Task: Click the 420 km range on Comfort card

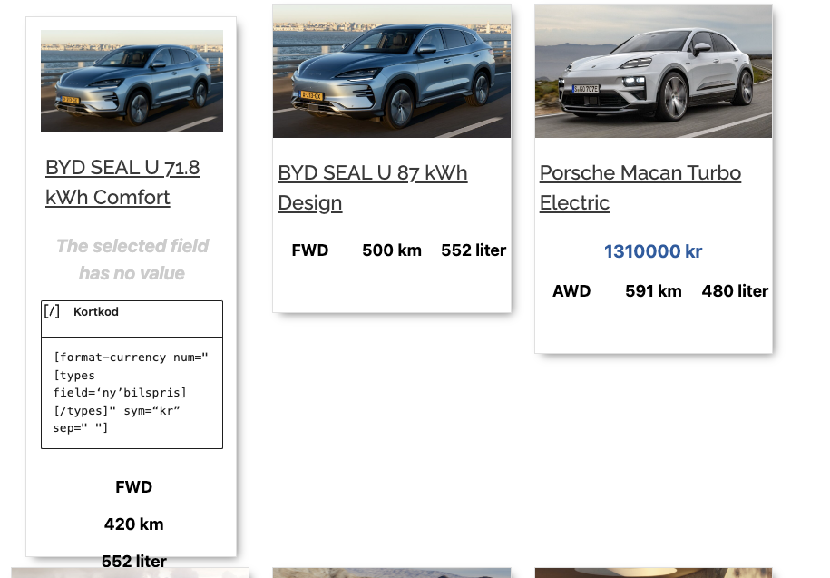Action: tap(134, 524)
